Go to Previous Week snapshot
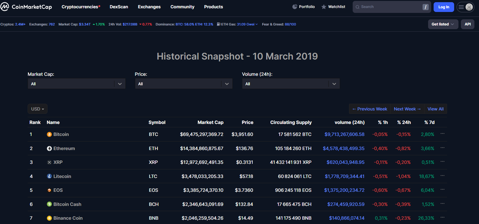Image resolution: width=479 pixels, height=224 pixels. (370, 109)
